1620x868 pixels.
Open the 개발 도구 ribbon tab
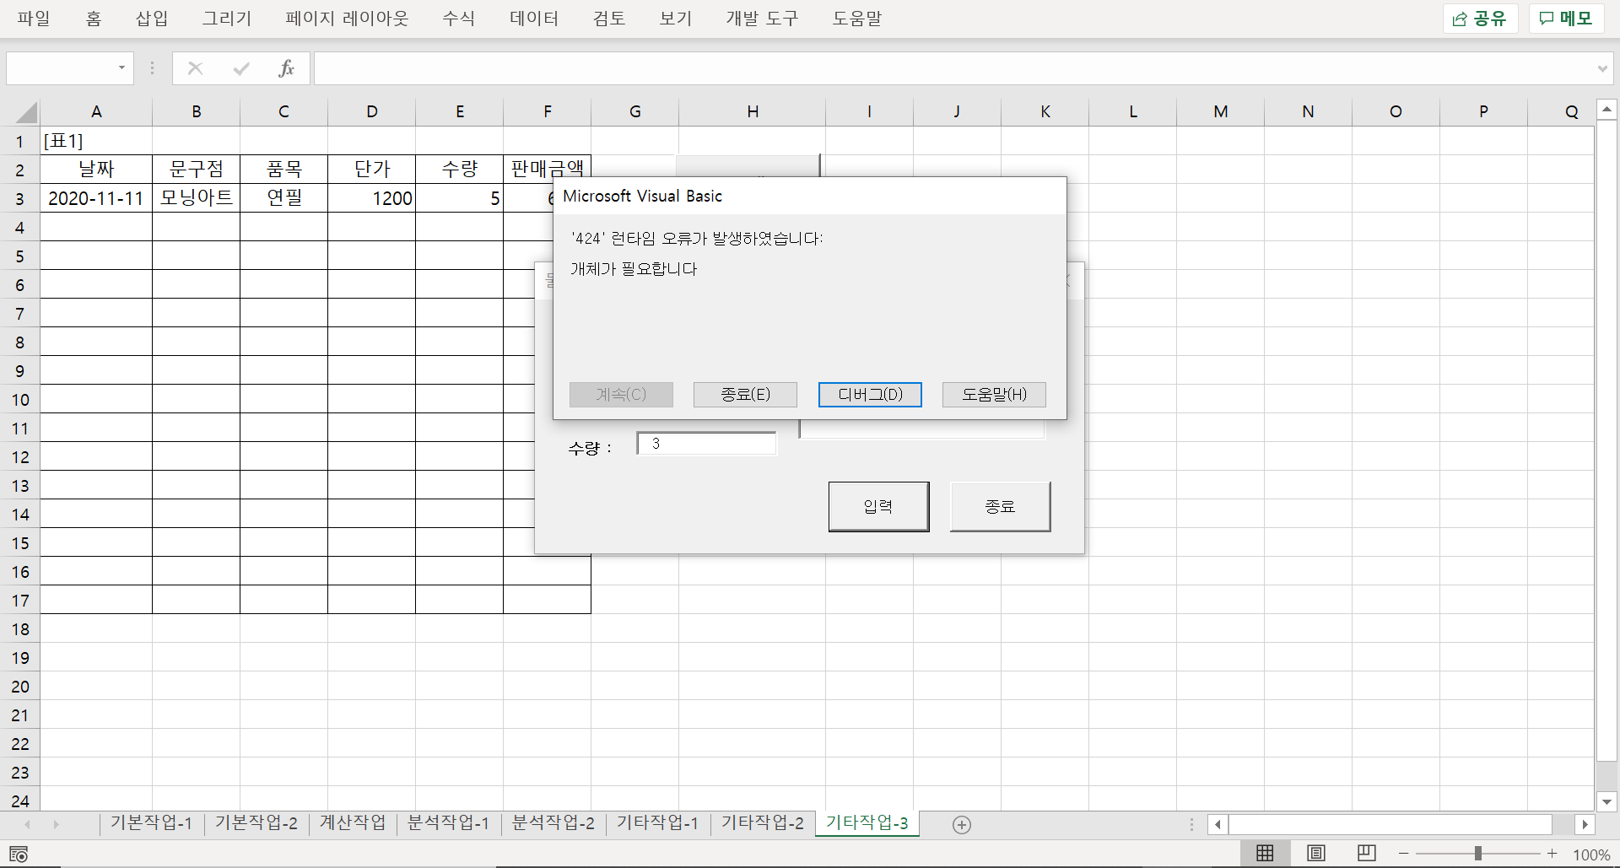click(x=761, y=19)
